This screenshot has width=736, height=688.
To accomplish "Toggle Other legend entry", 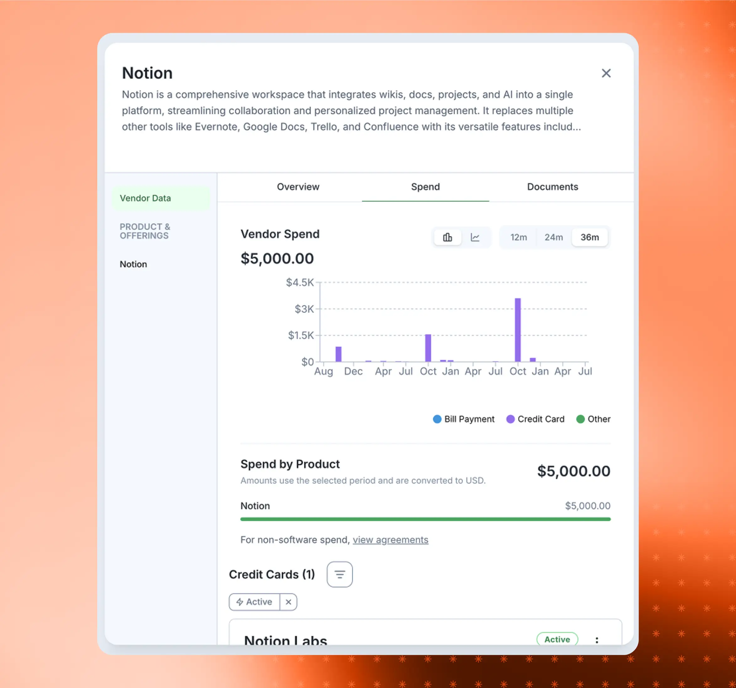I will pyautogui.click(x=594, y=419).
